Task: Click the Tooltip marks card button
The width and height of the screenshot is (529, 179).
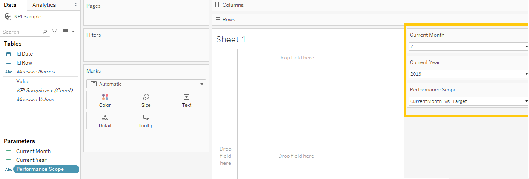Action: [x=146, y=120]
